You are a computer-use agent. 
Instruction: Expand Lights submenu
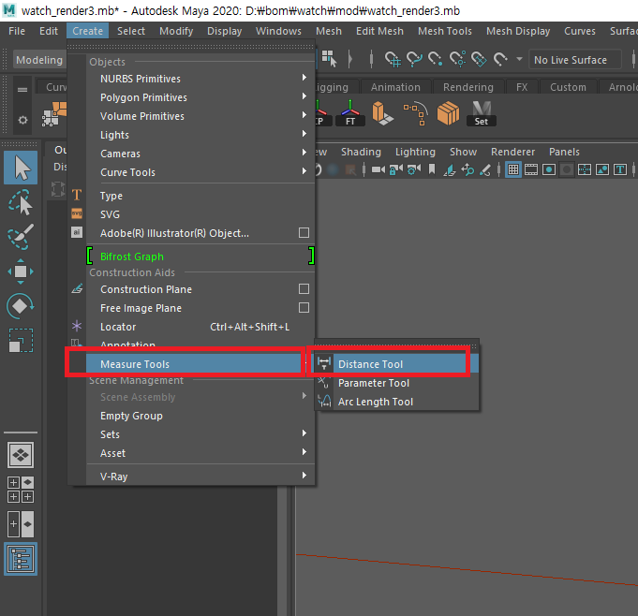click(200, 135)
